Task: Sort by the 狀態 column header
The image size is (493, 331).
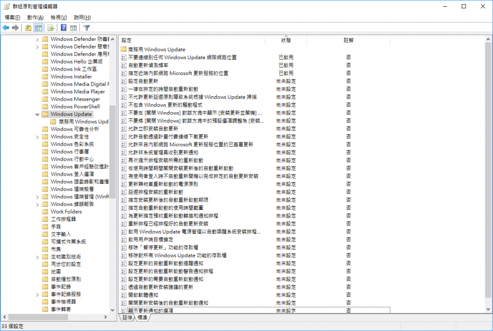Action: click(286, 40)
